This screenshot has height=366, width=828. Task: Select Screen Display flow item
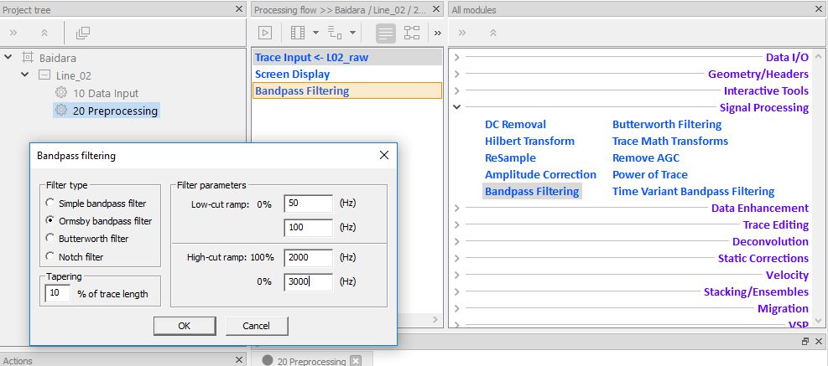(x=347, y=74)
